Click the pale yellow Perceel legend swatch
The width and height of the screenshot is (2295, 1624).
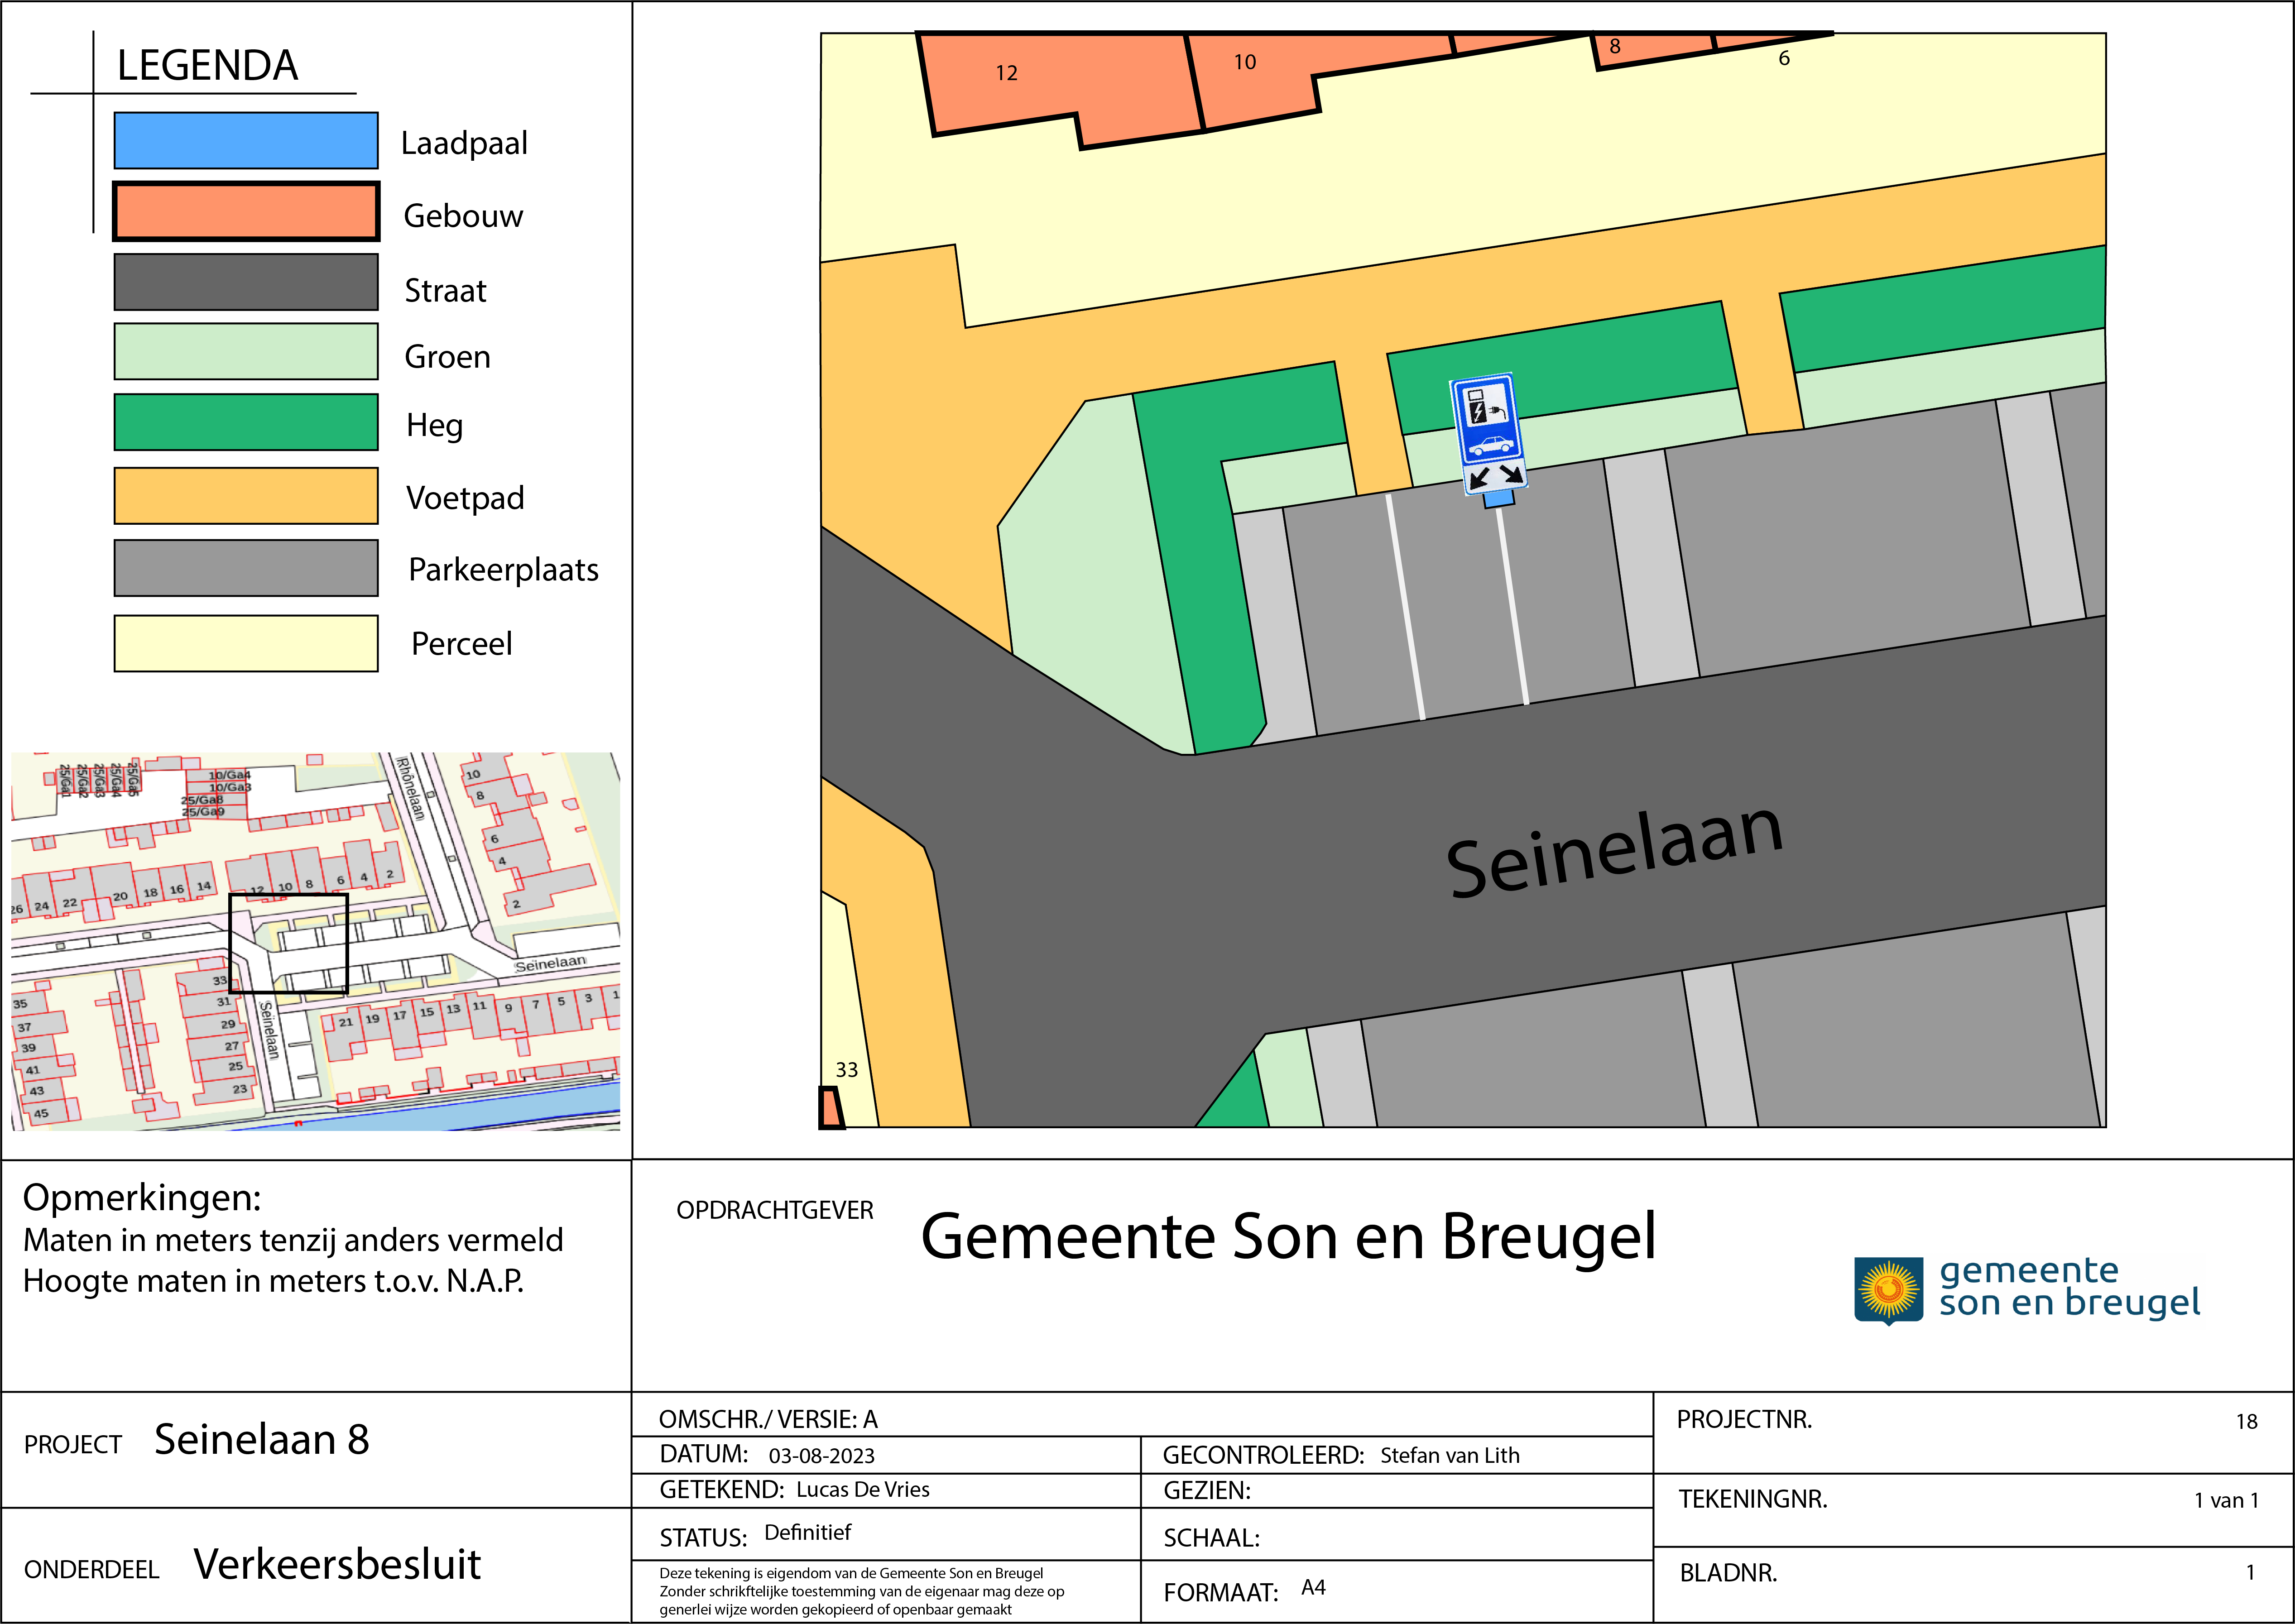tap(246, 643)
